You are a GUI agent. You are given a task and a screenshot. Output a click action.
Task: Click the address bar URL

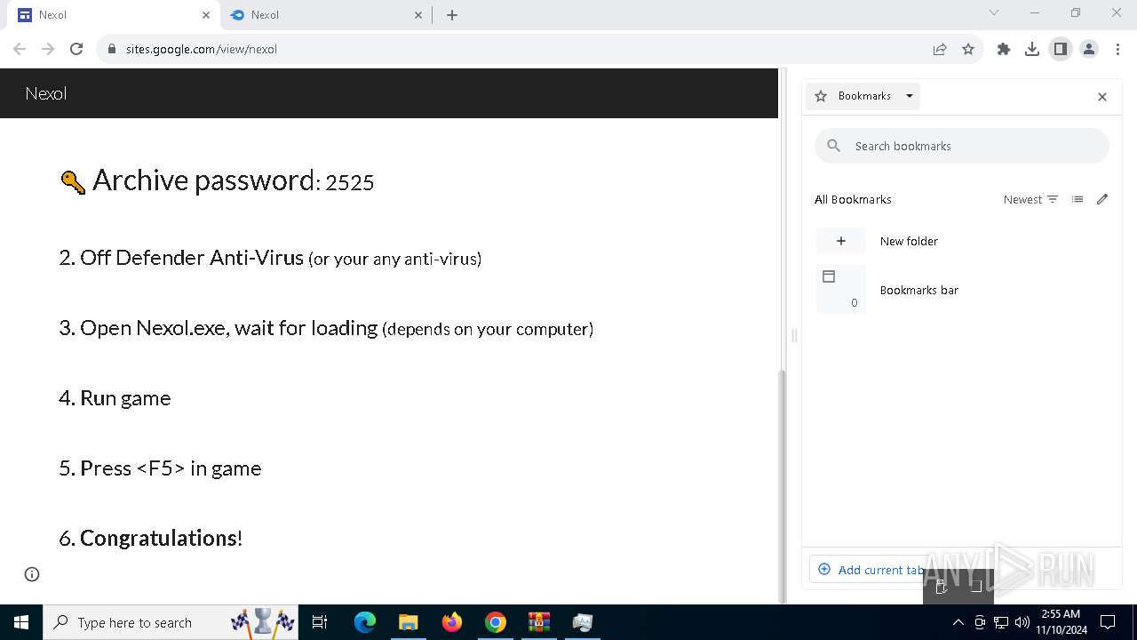[202, 49]
